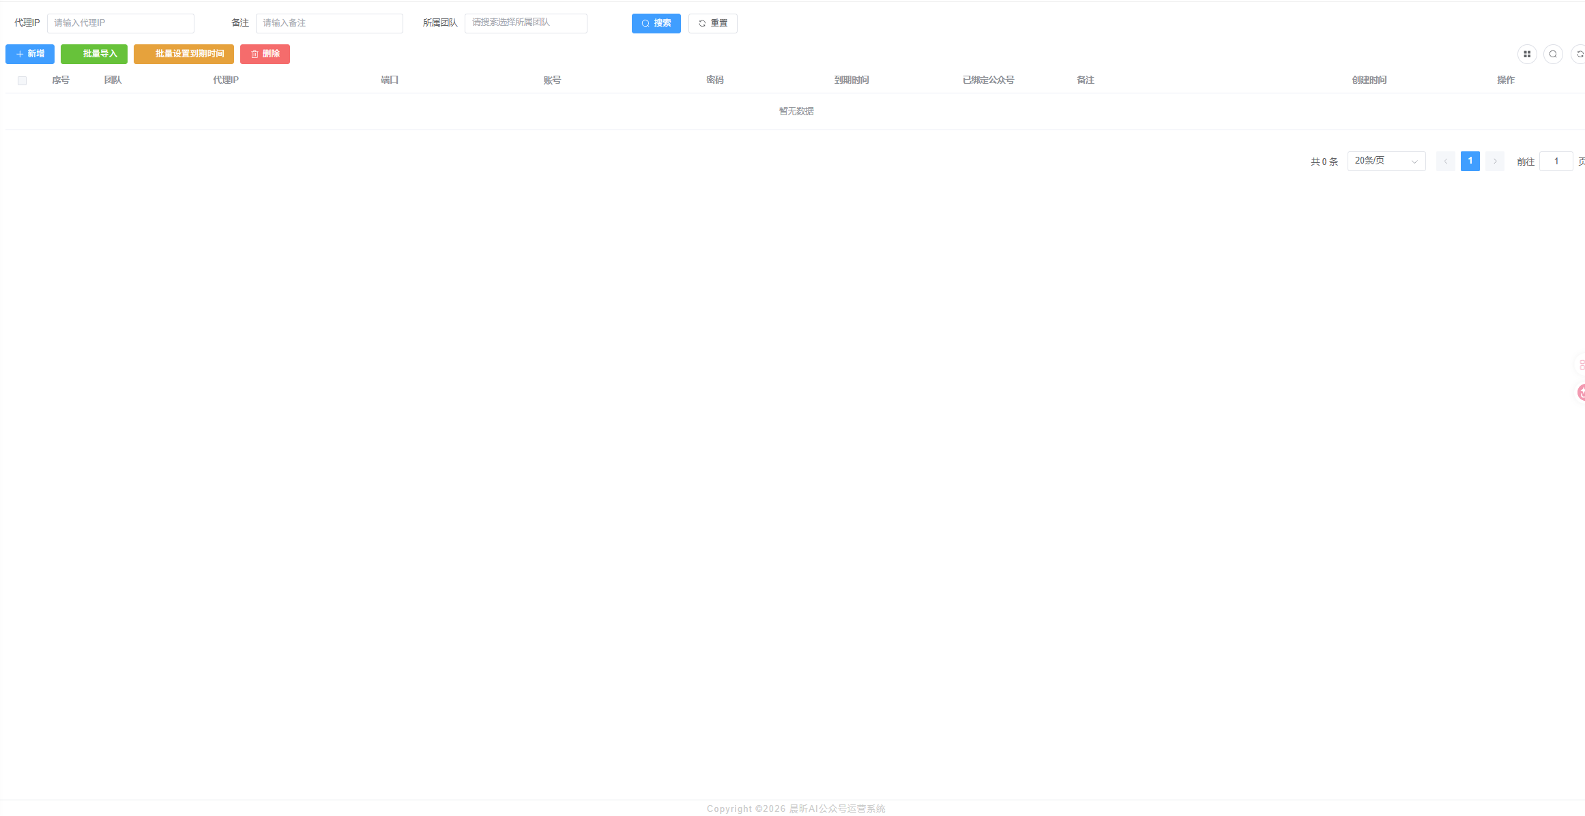The height and width of the screenshot is (816, 1585).
Task: Click the 代理IP column header in the table
Action: coord(226,80)
